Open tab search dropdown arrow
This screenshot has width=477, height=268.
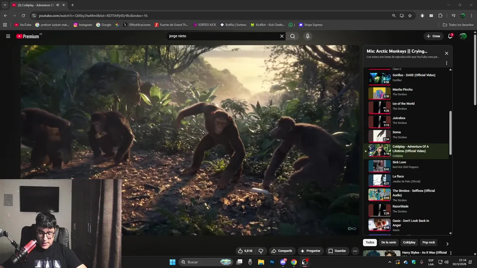click(x=5, y=5)
